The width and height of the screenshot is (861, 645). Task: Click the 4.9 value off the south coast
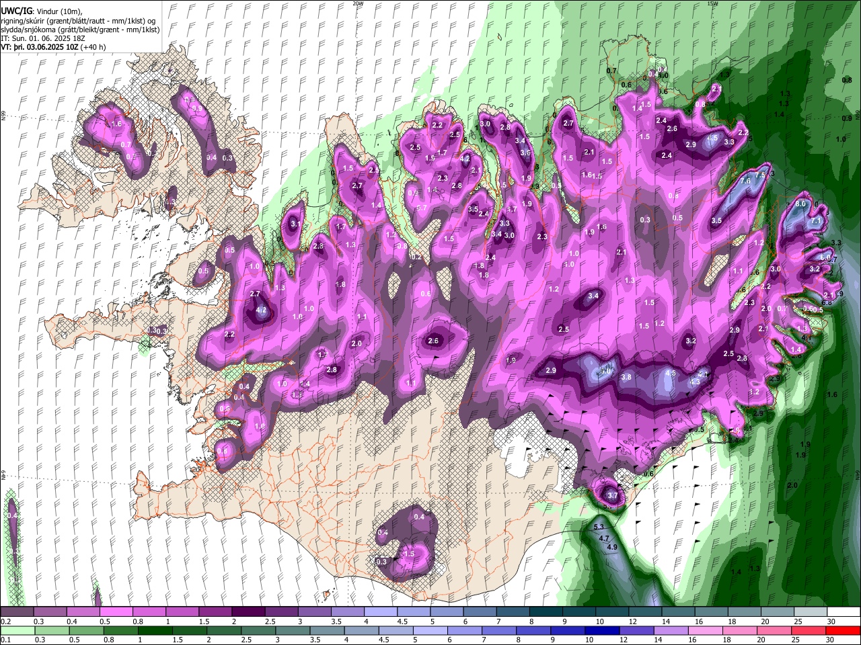coord(612,548)
